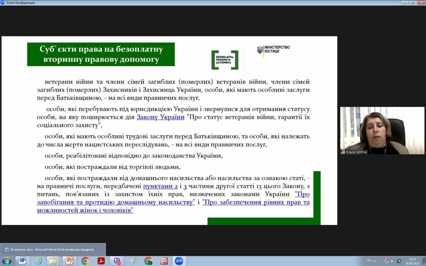426x266 pixels.
Task: Show hidden system tray icons
Action: click(x=381, y=261)
